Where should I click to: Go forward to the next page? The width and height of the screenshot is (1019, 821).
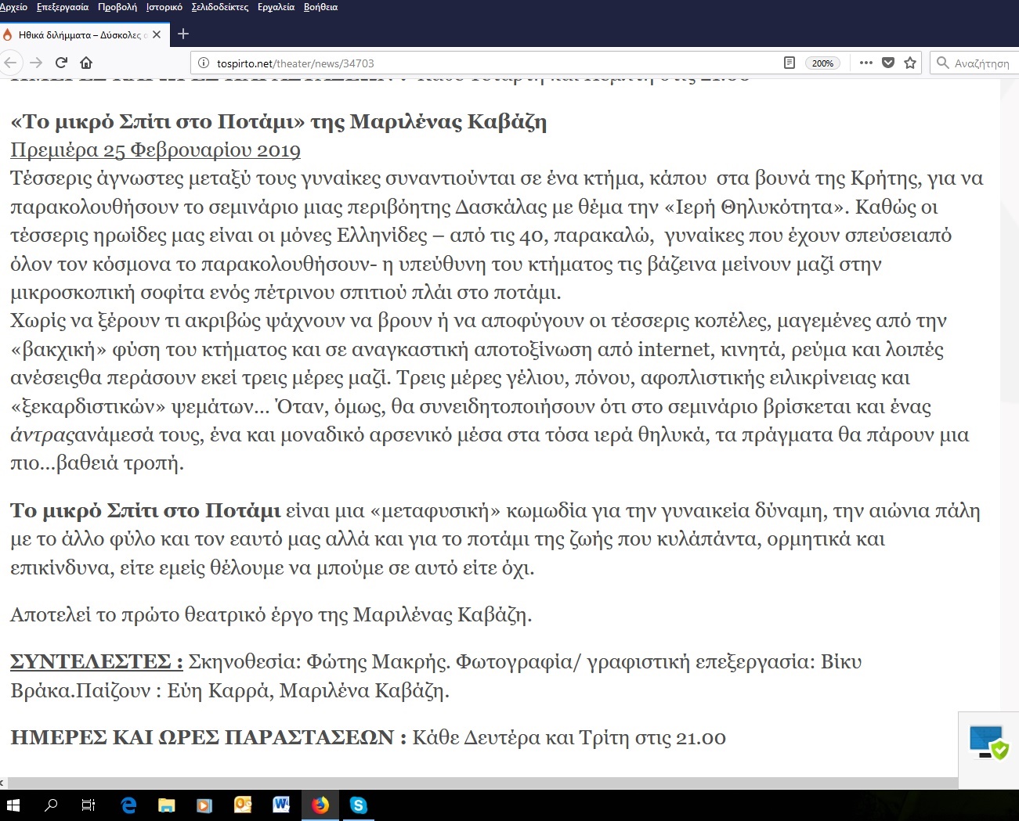coord(36,63)
